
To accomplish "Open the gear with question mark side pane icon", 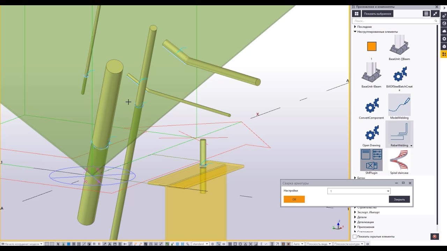I will (x=444, y=16).
